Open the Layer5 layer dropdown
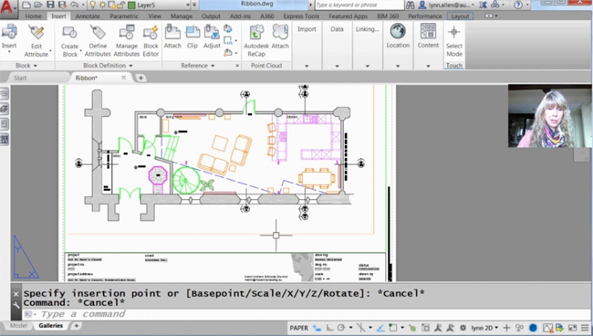Viewport: 593px width, 336px height. tap(188, 5)
